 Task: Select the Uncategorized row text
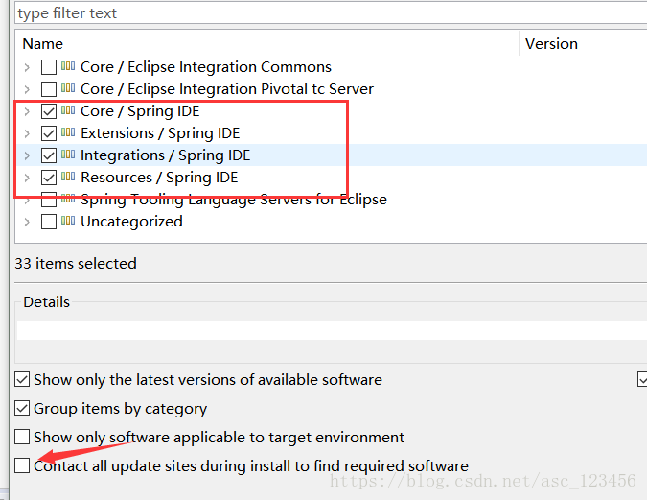click(x=131, y=222)
